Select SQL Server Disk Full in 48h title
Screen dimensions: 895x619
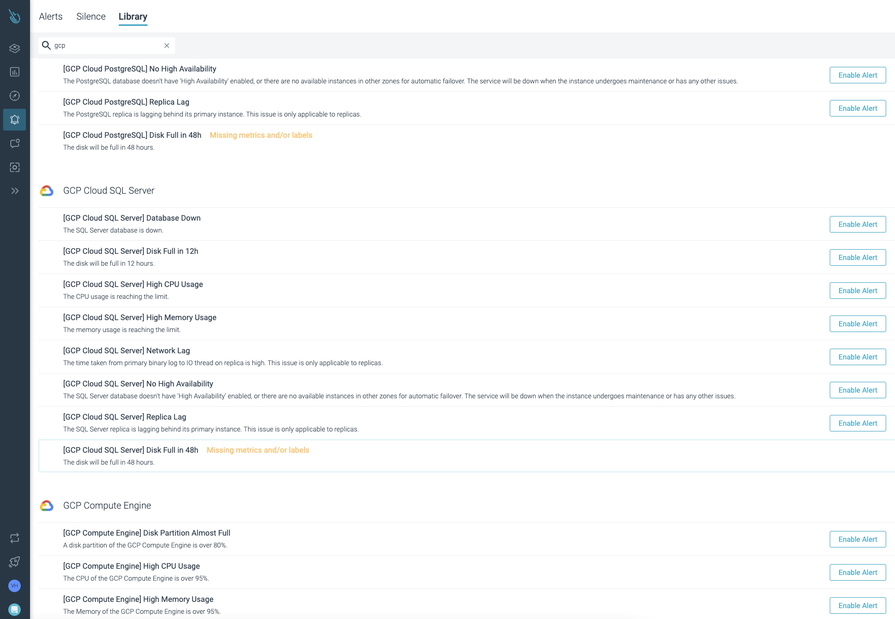point(131,450)
